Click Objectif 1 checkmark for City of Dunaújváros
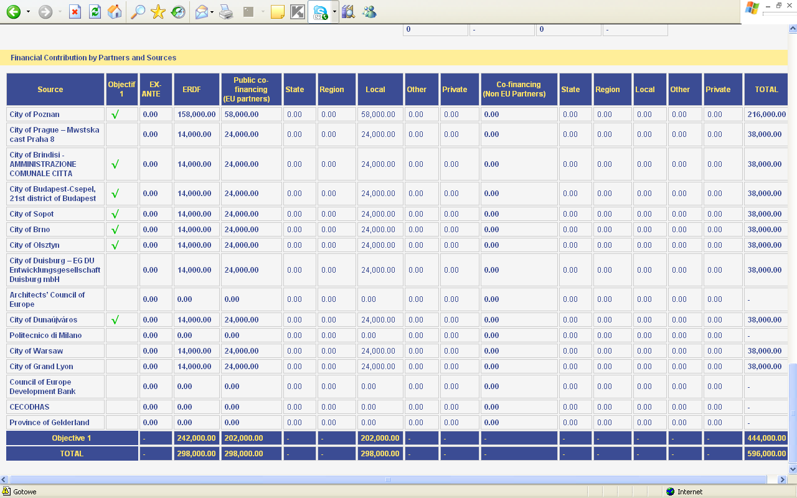 click(x=115, y=320)
